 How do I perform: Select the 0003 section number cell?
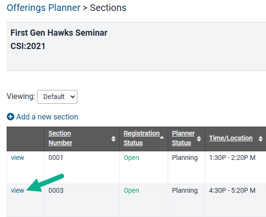82,200
